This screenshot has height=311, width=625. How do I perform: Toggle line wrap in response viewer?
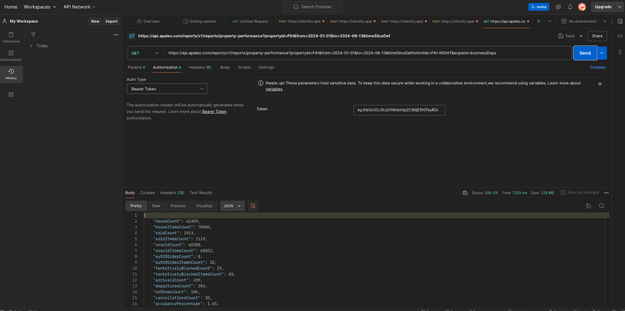click(253, 206)
